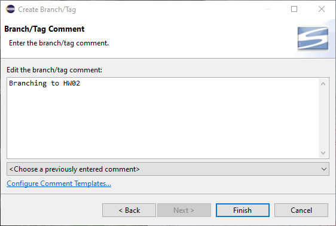Click the 'Branch/Tag Comment' heading
The height and width of the screenshot is (226, 336).
(x=44, y=29)
